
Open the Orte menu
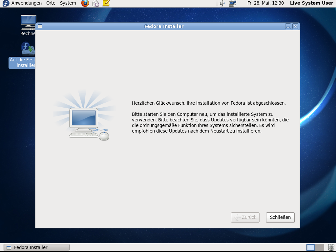[x=51, y=3]
